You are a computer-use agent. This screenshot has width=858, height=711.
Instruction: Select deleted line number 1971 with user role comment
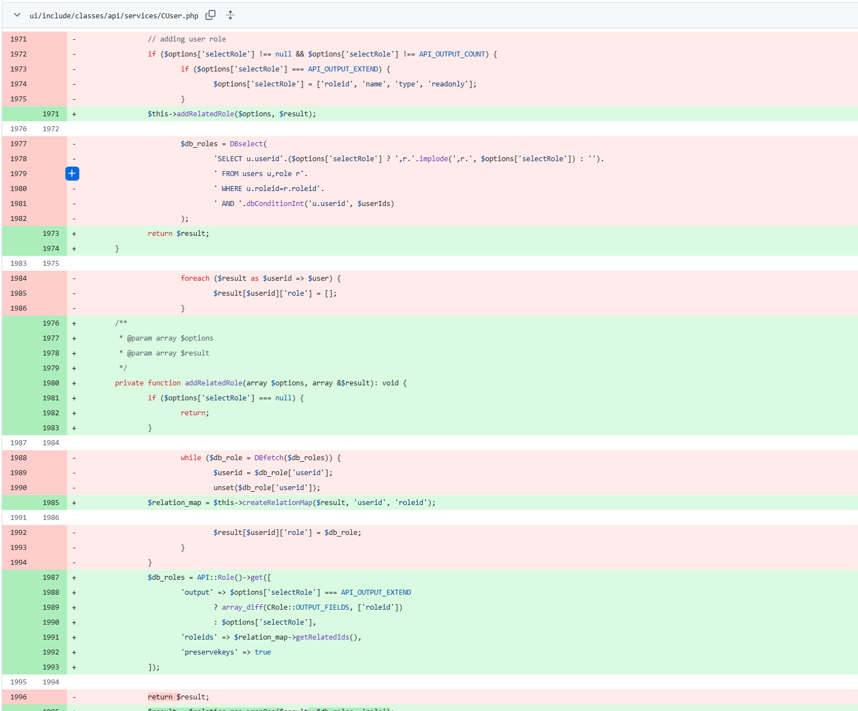point(18,39)
